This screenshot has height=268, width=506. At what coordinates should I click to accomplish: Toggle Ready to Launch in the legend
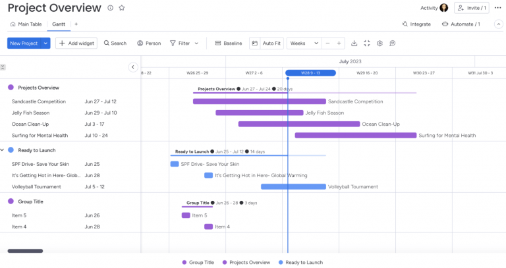(300, 262)
